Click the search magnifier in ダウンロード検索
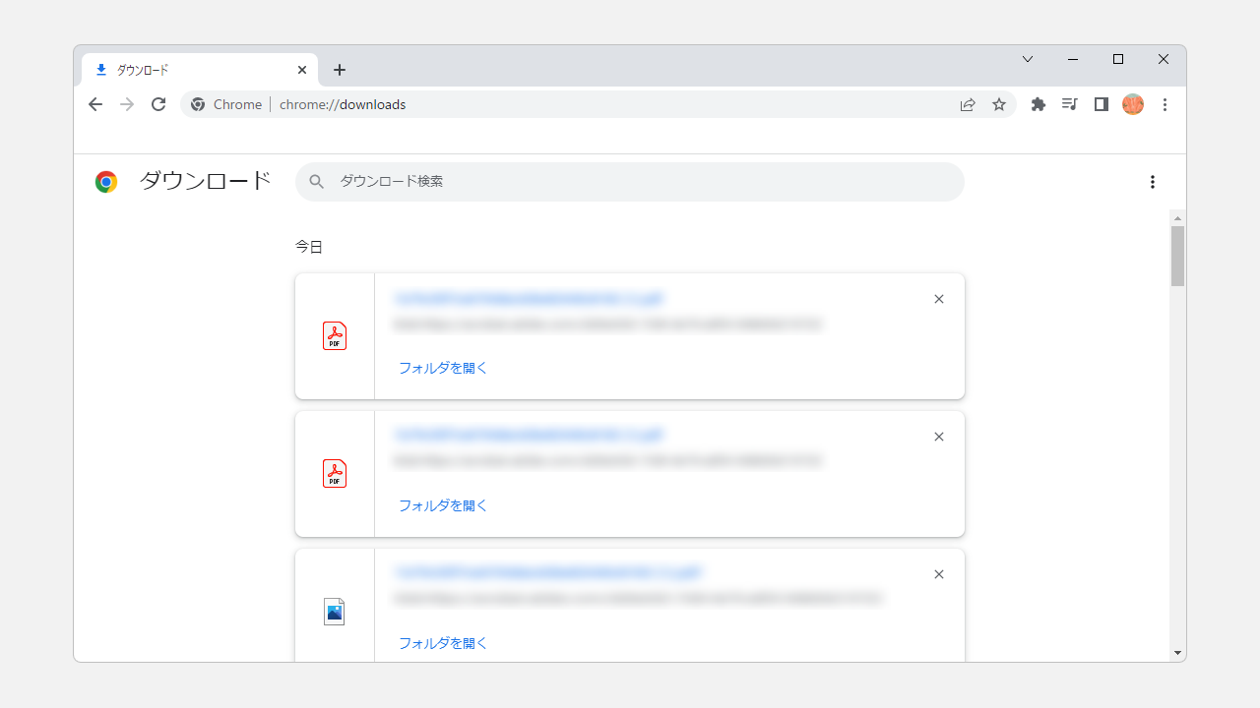Image resolution: width=1260 pixels, height=708 pixels. click(x=316, y=182)
